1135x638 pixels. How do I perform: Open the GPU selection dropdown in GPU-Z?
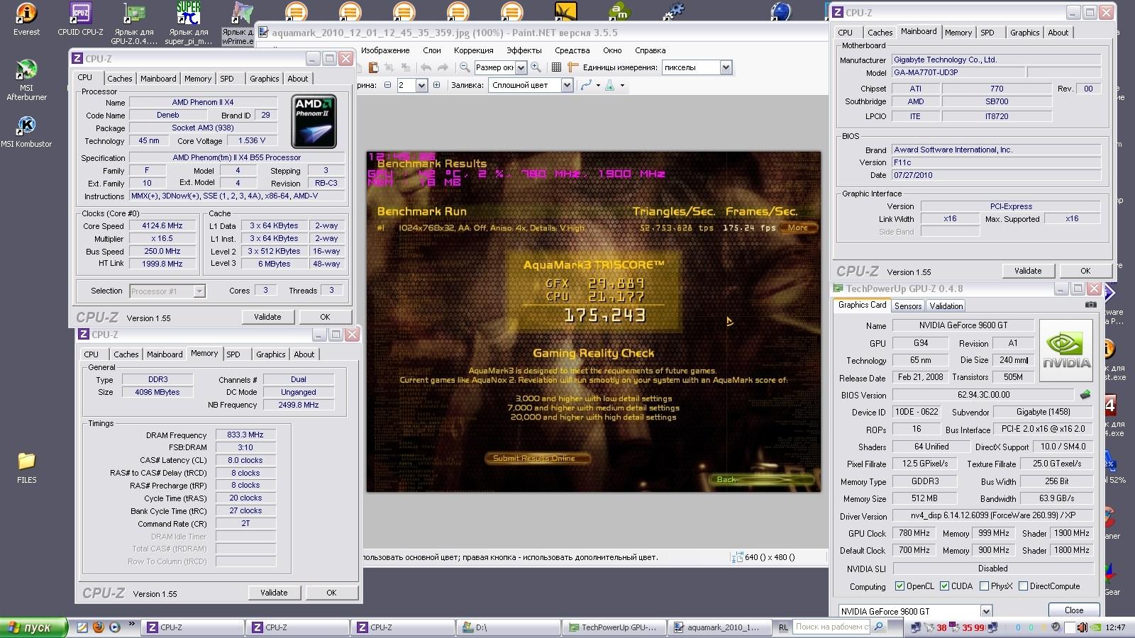[x=986, y=611]
